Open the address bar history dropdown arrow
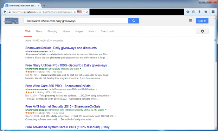The image size is (218, 131). (84, 12)
